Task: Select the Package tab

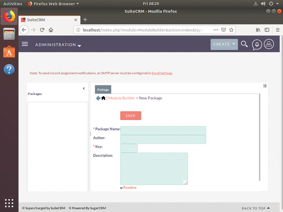Action: point(103,90)
